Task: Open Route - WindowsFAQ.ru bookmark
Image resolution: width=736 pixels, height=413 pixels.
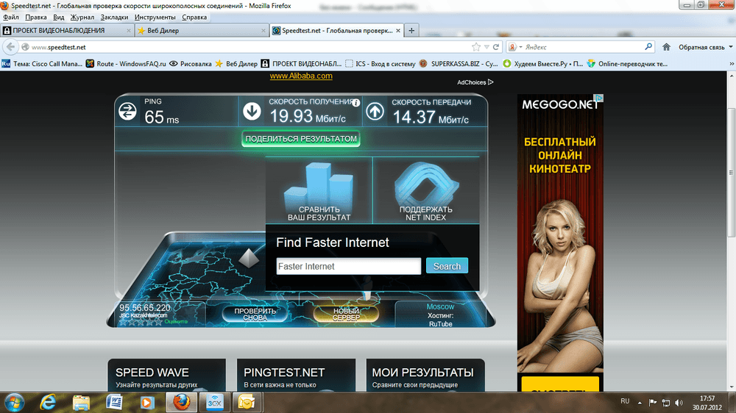Action: click(x=126, y=64)
